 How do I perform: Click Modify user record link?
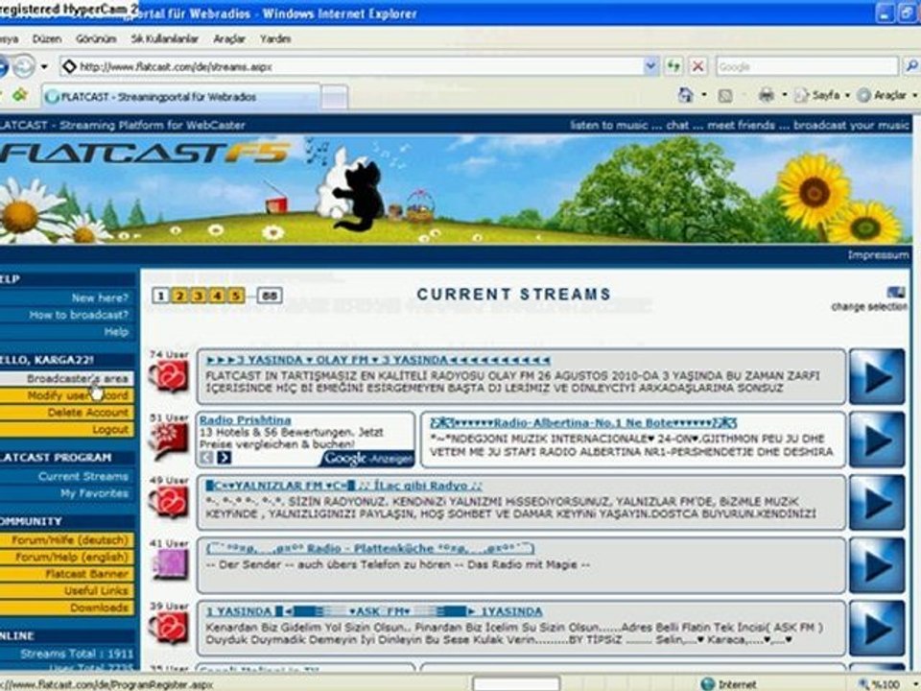tap(67, 396)
